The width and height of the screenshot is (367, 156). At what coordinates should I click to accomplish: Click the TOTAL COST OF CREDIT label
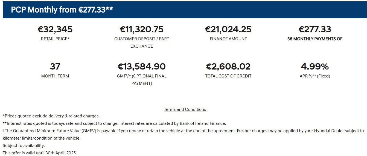pyautogui.click(x=228, y=76)
